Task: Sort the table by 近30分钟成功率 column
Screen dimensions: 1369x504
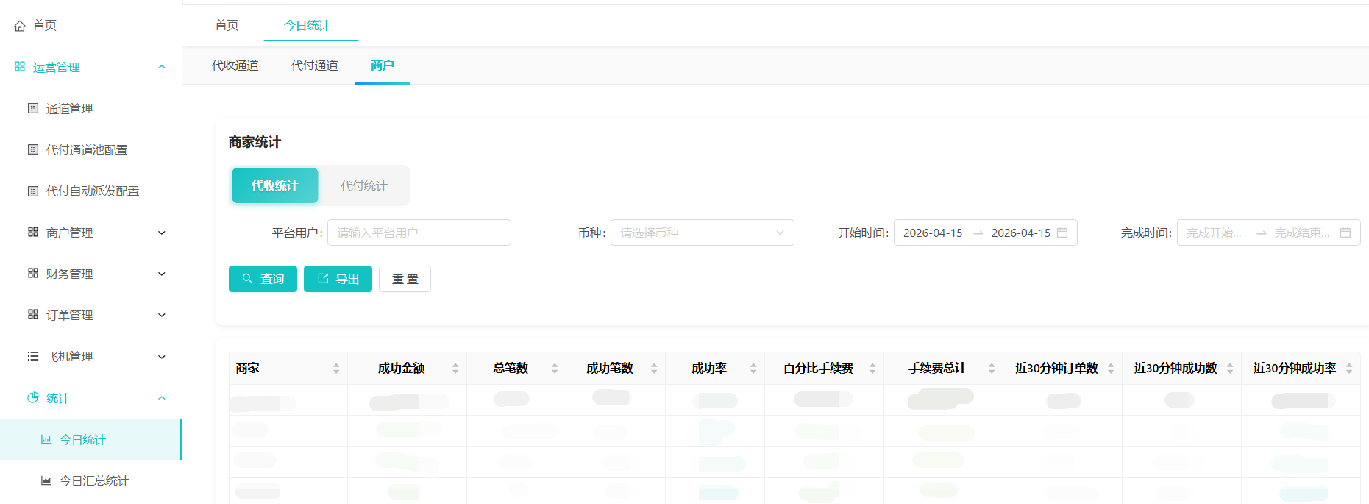Action: [x=1349, y=368]
